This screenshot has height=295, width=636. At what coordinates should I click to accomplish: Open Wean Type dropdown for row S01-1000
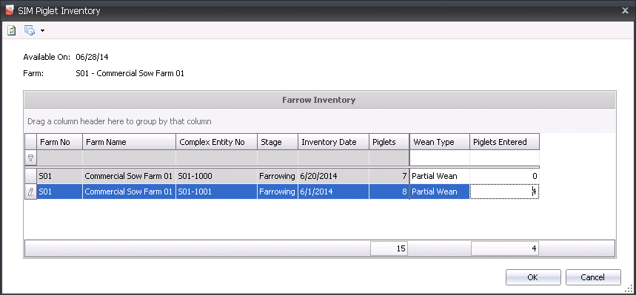click(440, 176)
